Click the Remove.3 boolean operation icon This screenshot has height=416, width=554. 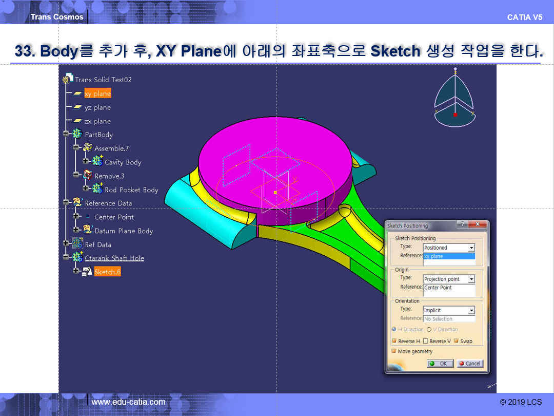[88, 176]
